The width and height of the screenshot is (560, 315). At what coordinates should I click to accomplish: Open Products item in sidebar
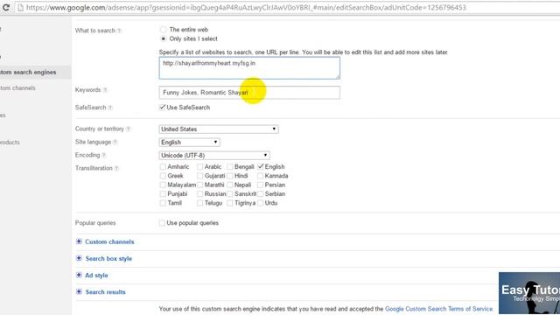[x=10, y=142]
